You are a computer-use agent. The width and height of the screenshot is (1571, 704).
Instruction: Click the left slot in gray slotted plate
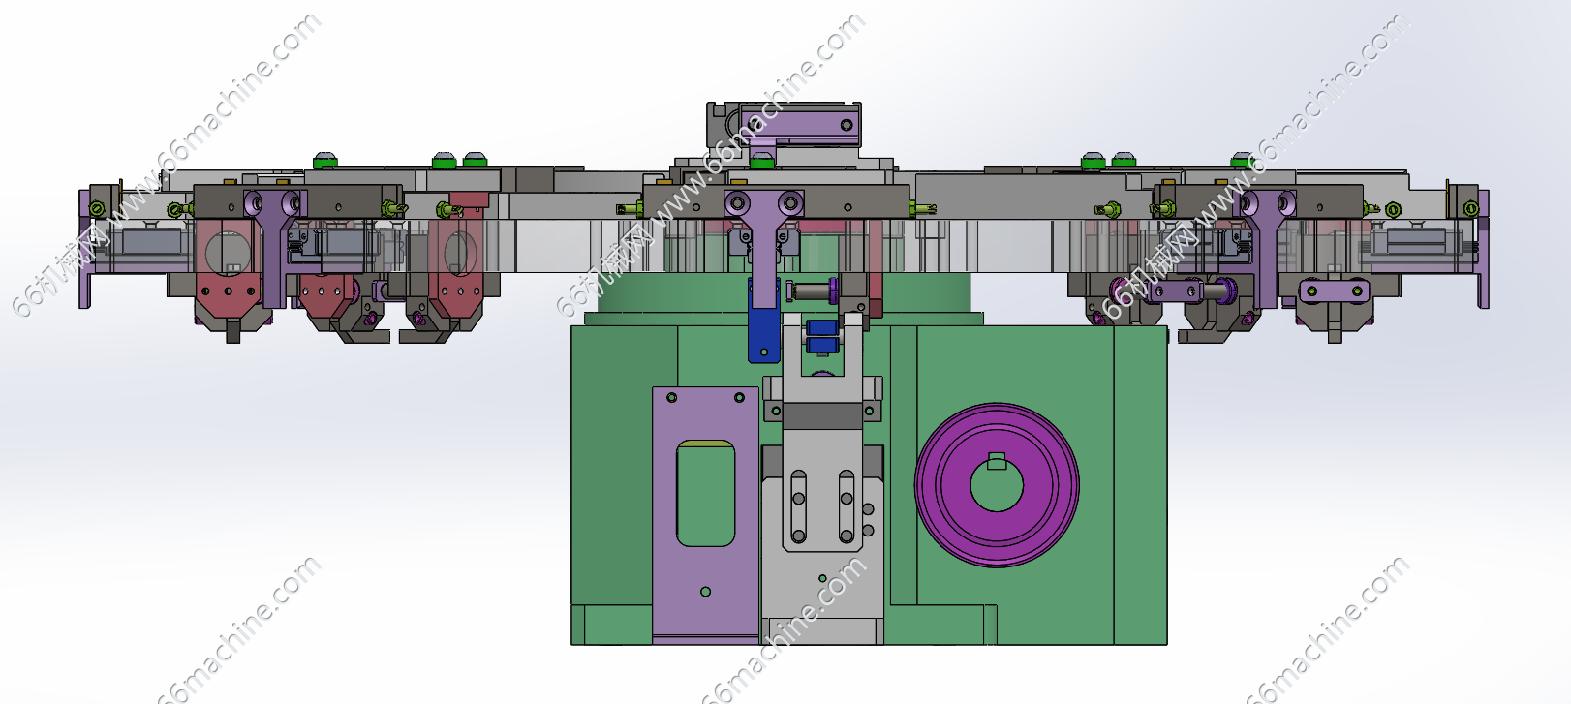coord(798,506)
